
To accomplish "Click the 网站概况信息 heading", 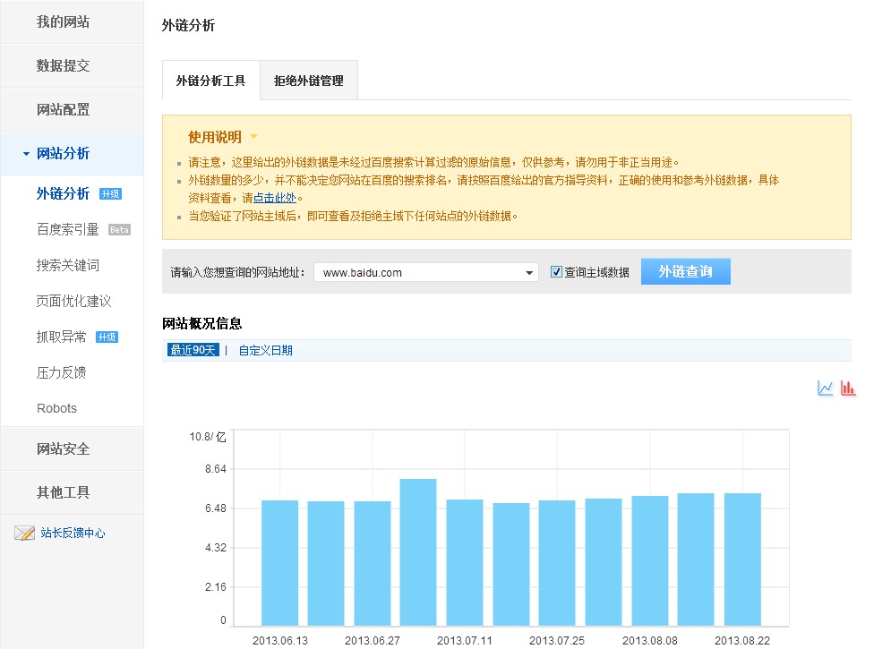I will point(201,324).
